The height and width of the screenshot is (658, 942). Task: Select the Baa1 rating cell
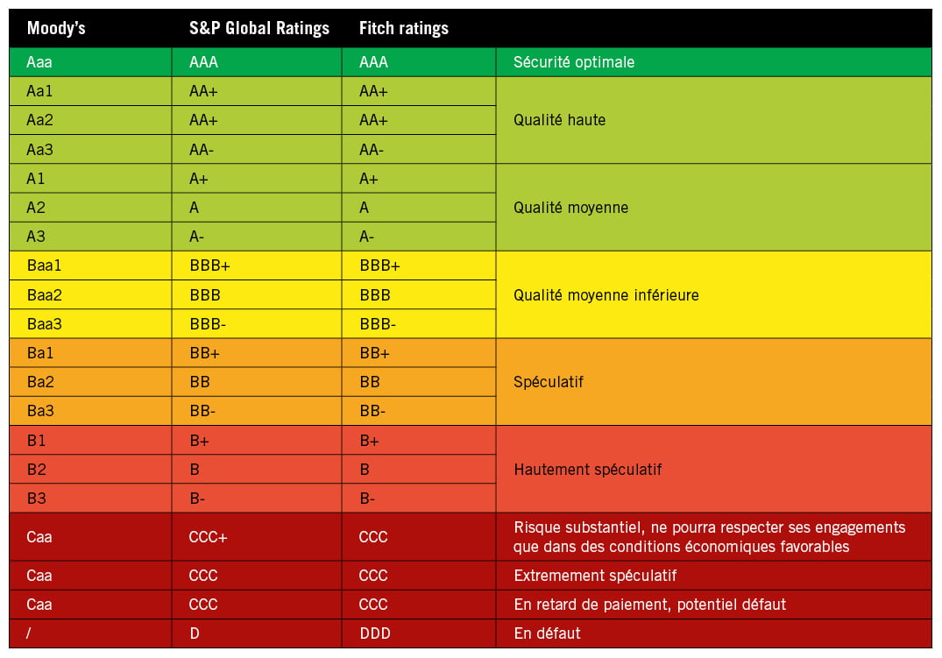pos(45,265)
